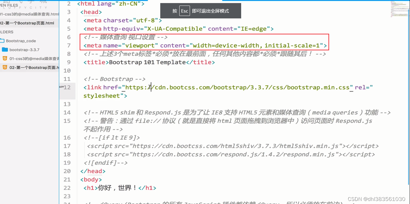The image size is (410, 204).
Task: Click the Bootstrap_code folder outline icon
Action: (x=2, y=41)
